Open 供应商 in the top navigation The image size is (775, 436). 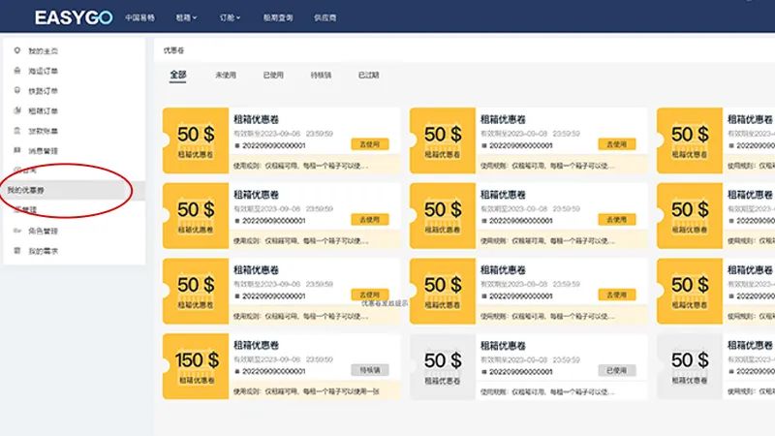coord(328,17)
